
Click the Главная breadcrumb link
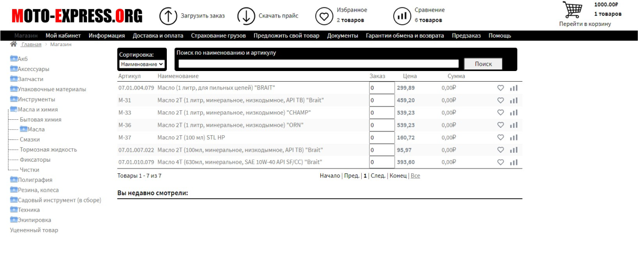(x=31, y=45)
